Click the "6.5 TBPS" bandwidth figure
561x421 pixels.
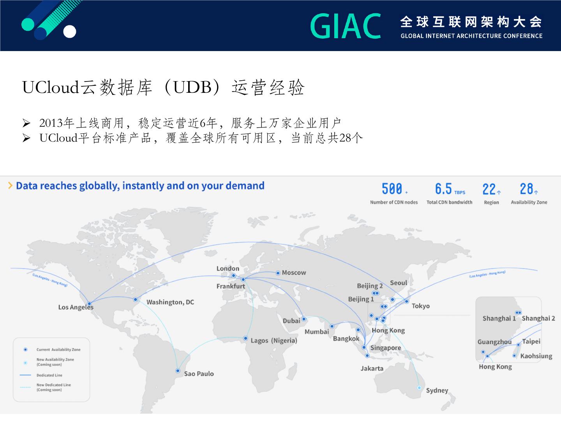click(450, 189)
